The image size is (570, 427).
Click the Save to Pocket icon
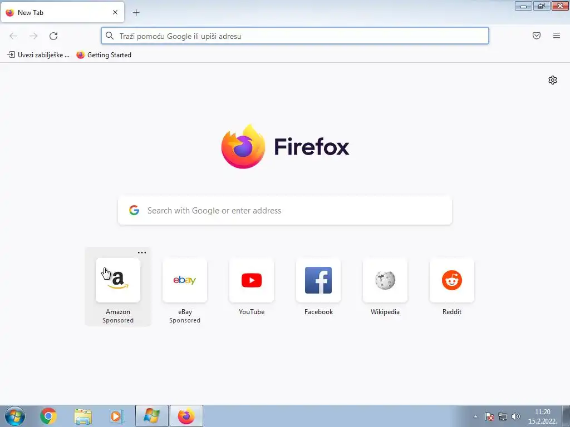[x=537, y=36]
